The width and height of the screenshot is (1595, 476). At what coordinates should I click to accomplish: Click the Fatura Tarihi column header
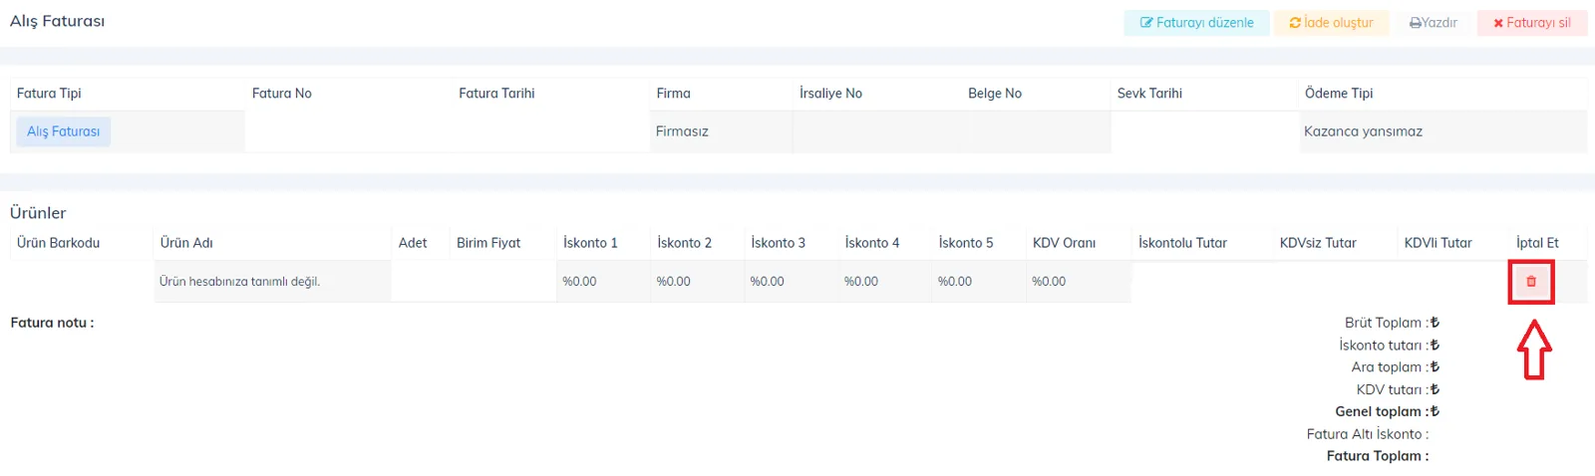click(x=496, y=94)
